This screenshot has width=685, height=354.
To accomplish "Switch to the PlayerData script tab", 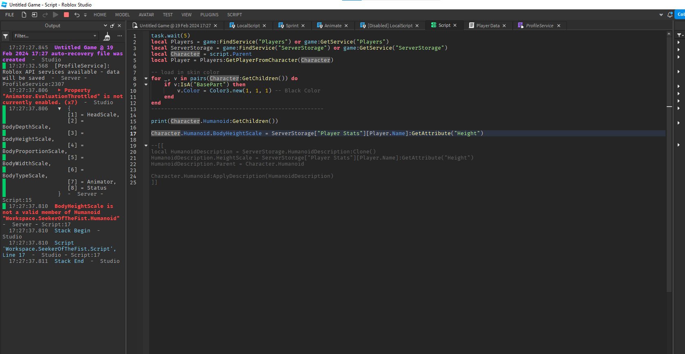I will pyautogui.click(x=488, y=26).
